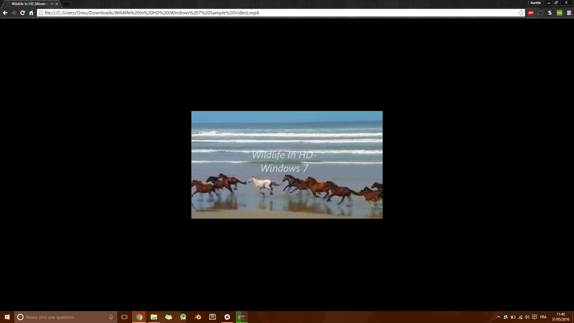The height and width of the screenshot is (323, 574).
Task: Switch FRA keyboard language indicator
Action: (x=543, y=317)
